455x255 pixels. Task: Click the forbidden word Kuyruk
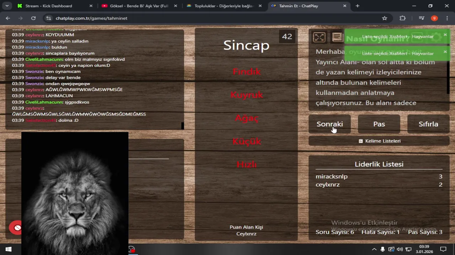(247, 95)
